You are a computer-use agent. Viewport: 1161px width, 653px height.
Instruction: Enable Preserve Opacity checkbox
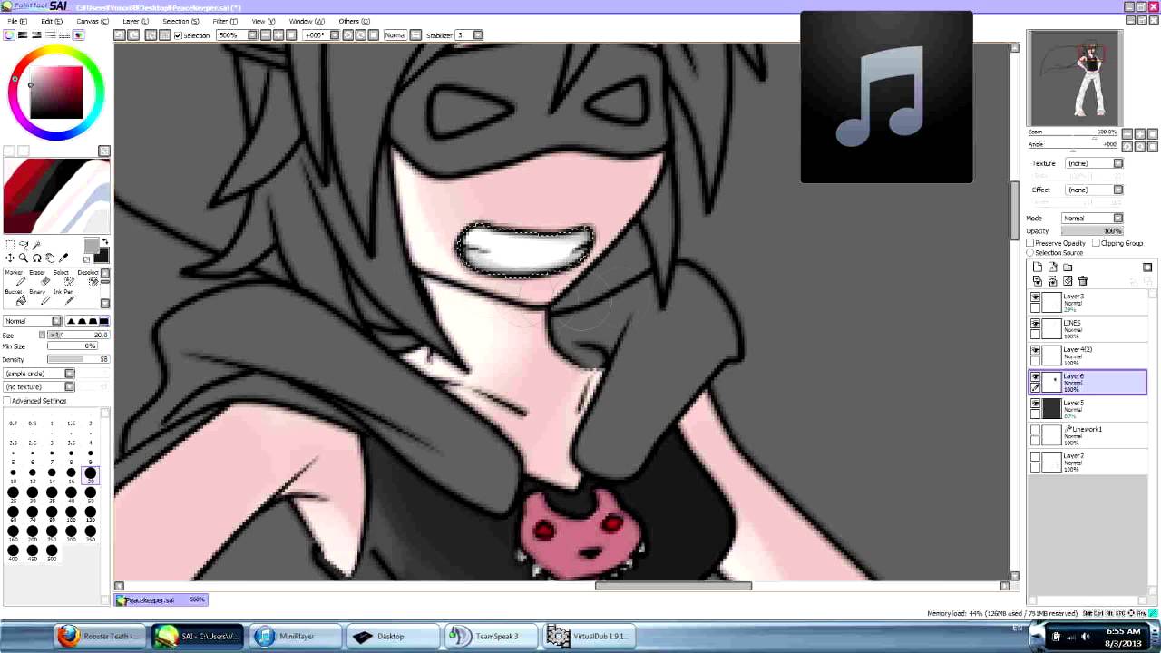click(1030, 243)
